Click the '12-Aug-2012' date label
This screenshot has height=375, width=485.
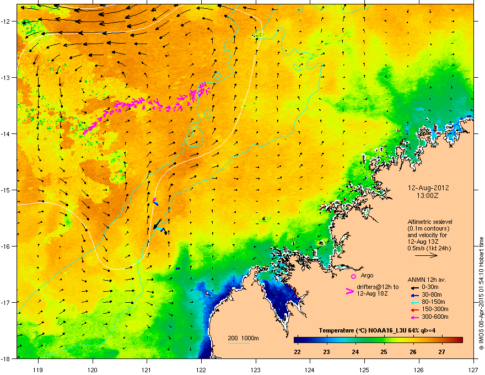pyautogui.click(x=428, y=188)
